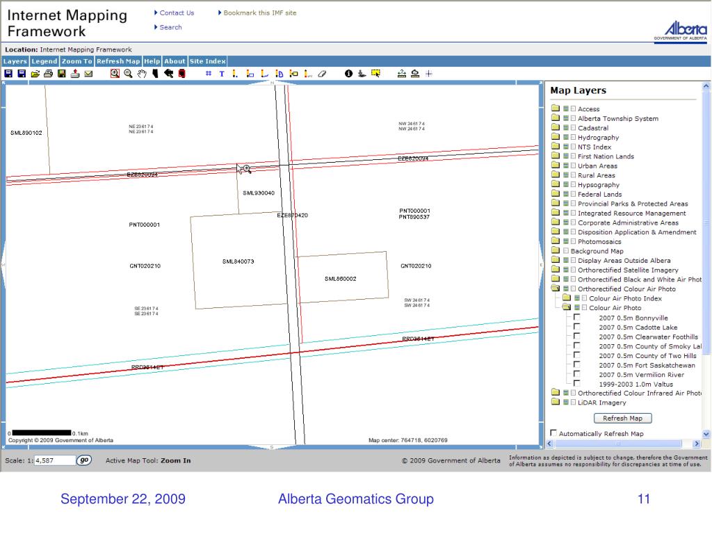Expand the Colour Air Photo Index folder
Screen dimensions: 712x534
click(567, 298)
